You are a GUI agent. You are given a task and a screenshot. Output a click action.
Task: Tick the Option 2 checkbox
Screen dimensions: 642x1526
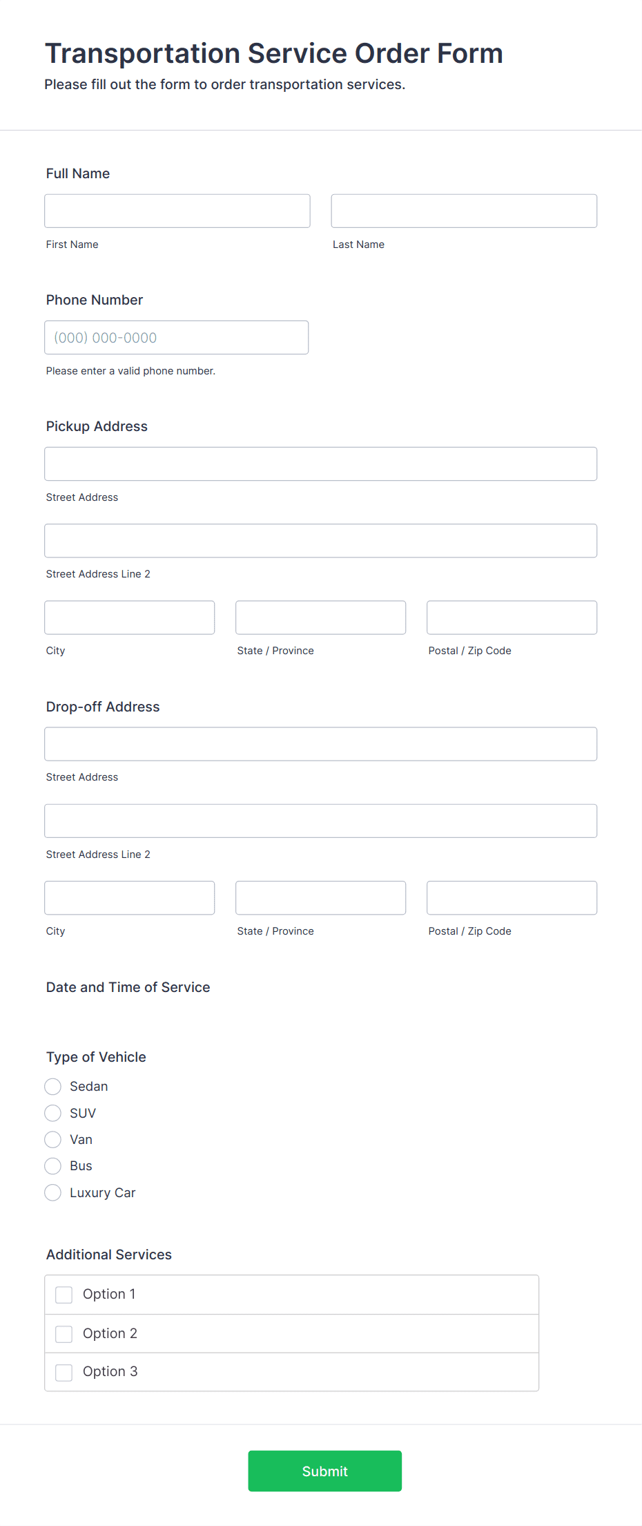[64, 1334]
